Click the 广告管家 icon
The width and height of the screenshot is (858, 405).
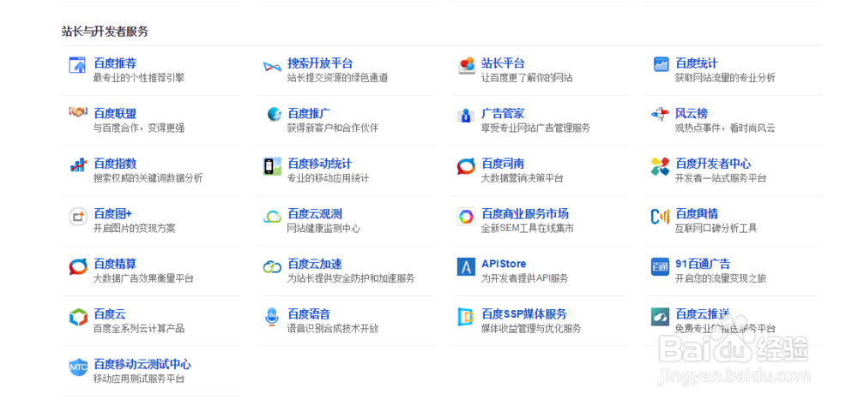point(466,116)
